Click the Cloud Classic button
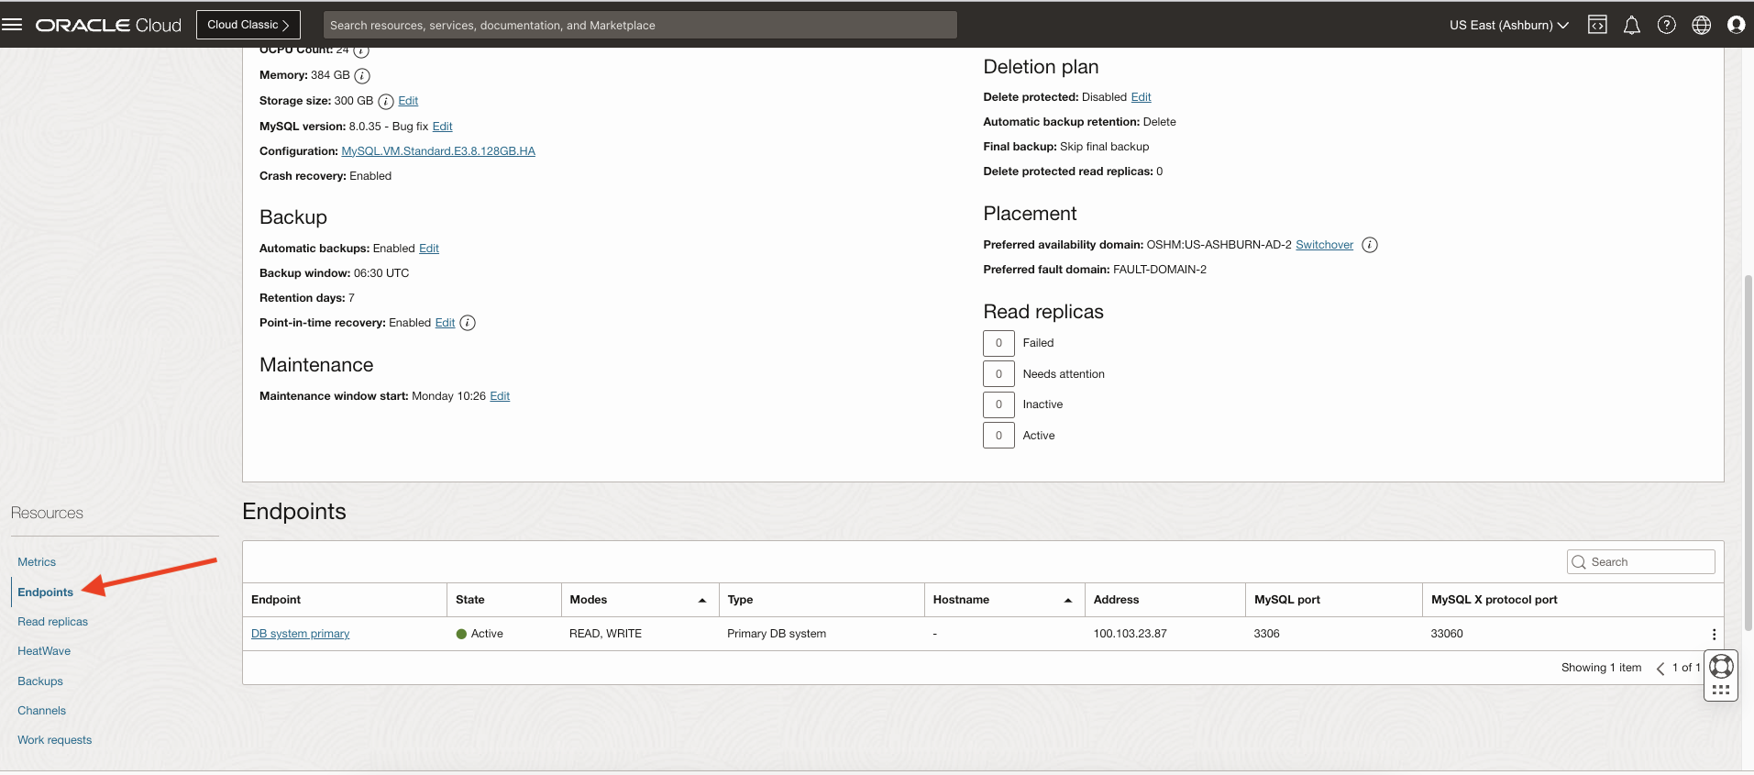The image size is (1754, 775). tap(248, 25)
